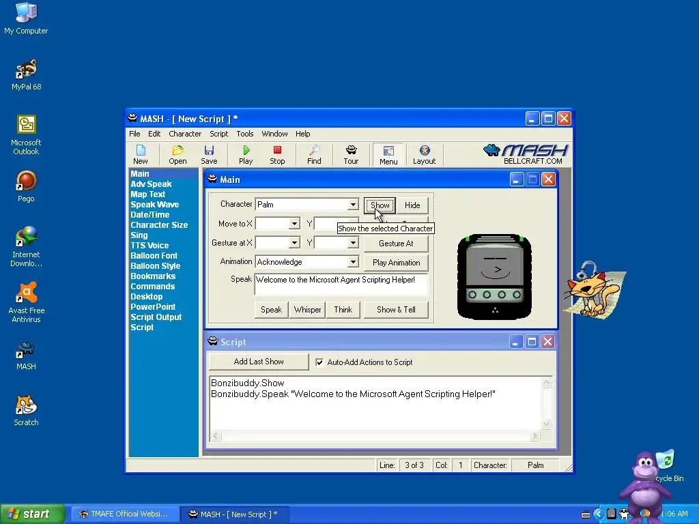Open the Tools menu
Screen dimensions: 699x524
(x=245, y=134)
